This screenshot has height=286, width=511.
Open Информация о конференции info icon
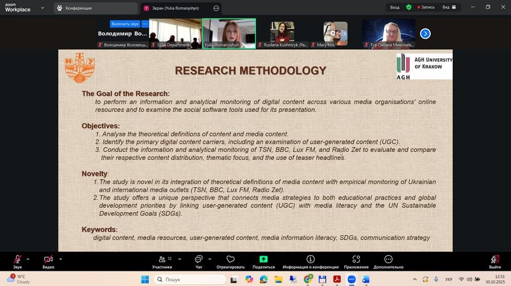[310, 259]
